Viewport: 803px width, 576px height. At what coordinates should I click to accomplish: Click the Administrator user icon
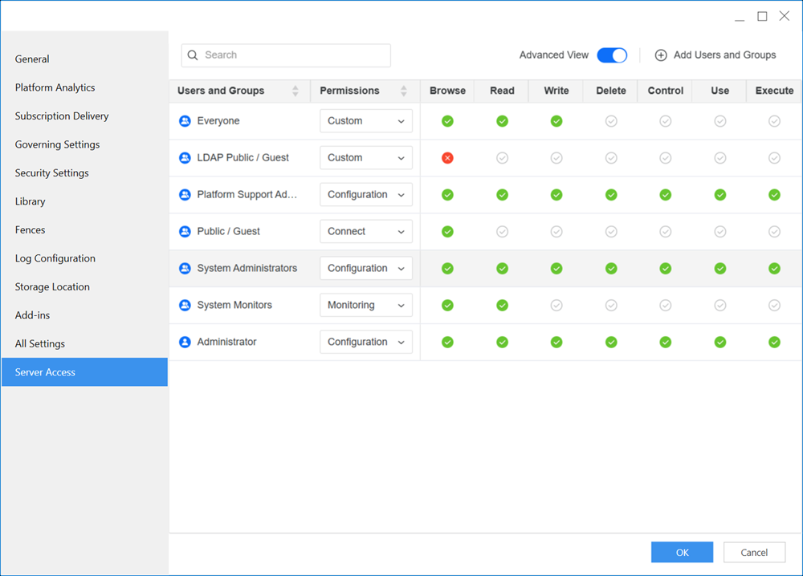click(x=185, y=343)
